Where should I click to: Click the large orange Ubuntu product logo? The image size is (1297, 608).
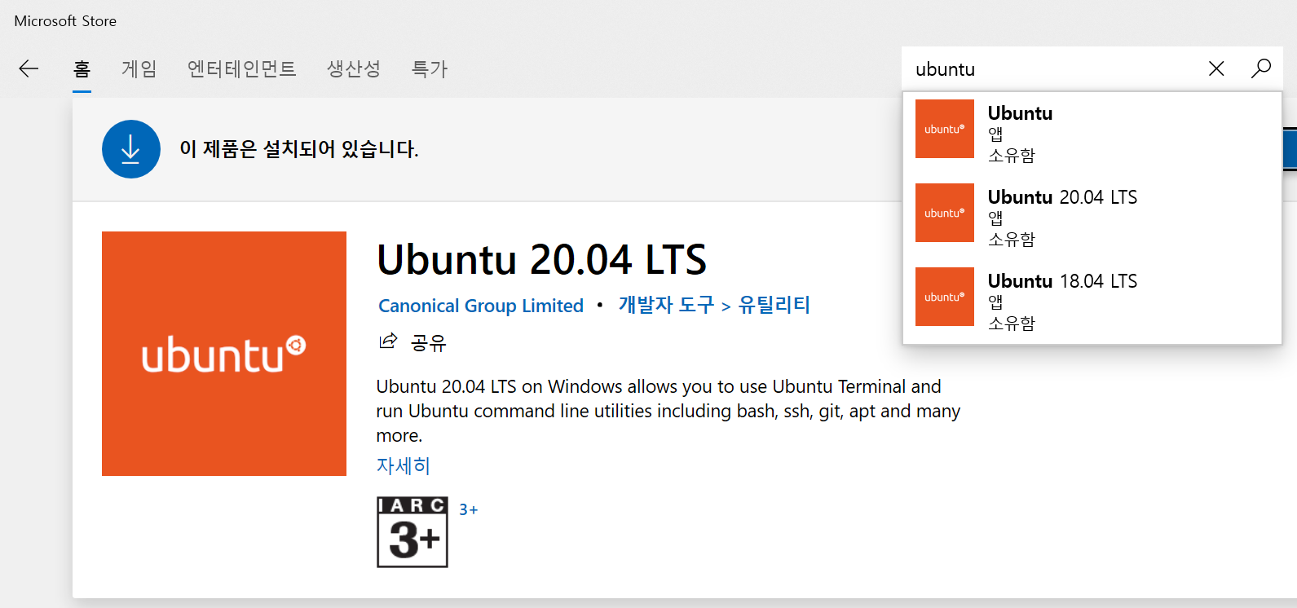[224, 354]
